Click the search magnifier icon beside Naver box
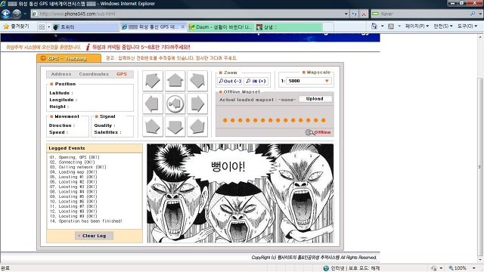The width and height of the screenshot is (484, 272). 473,14
